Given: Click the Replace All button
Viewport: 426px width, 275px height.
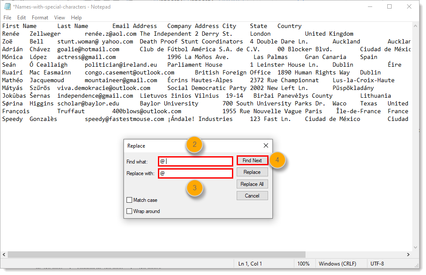Looking at the screenshot, I should click(x=252, y=184).
